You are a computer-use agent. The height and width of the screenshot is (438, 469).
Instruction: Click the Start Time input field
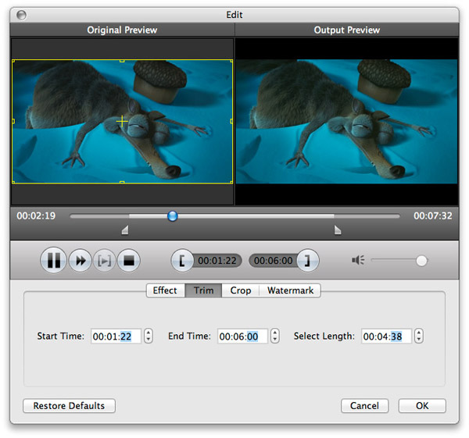[116, 337]
